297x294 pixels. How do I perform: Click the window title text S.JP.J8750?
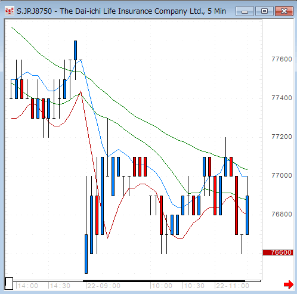35,11
